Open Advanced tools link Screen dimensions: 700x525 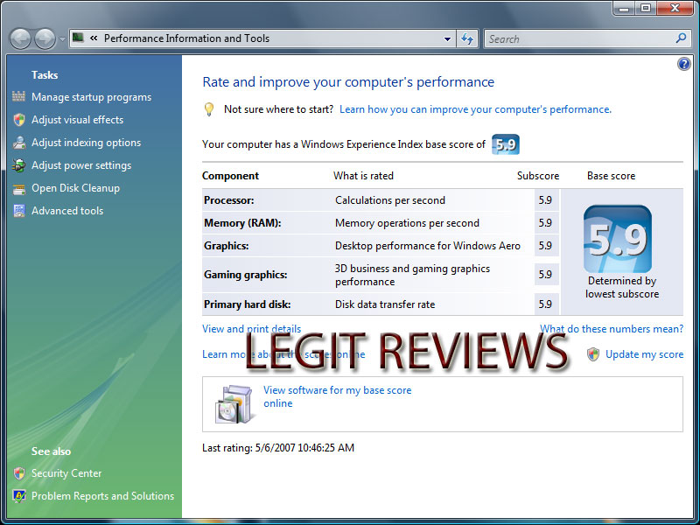pyautogui.click(x=67, y=211)
